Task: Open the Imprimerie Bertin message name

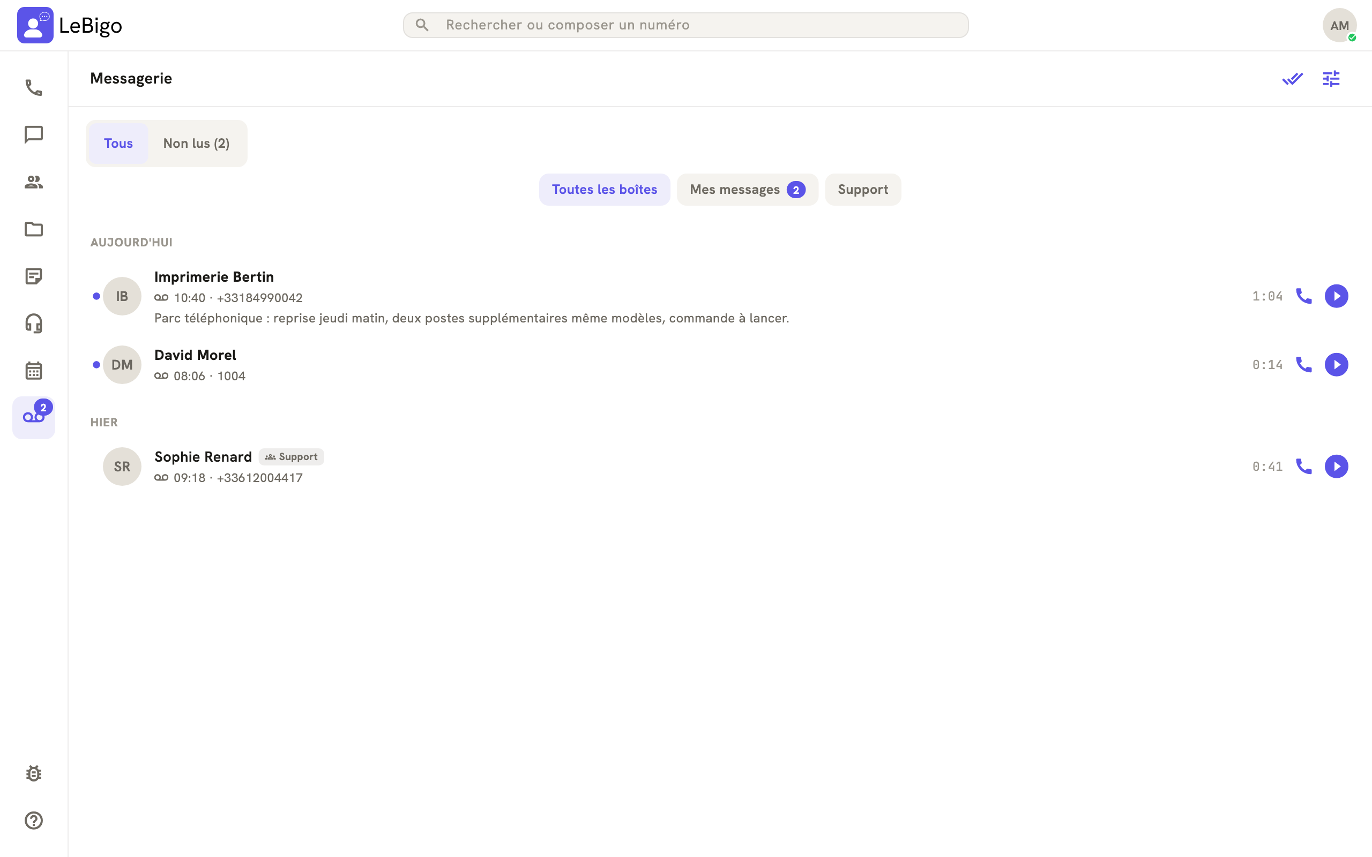Action: (214, 277)
